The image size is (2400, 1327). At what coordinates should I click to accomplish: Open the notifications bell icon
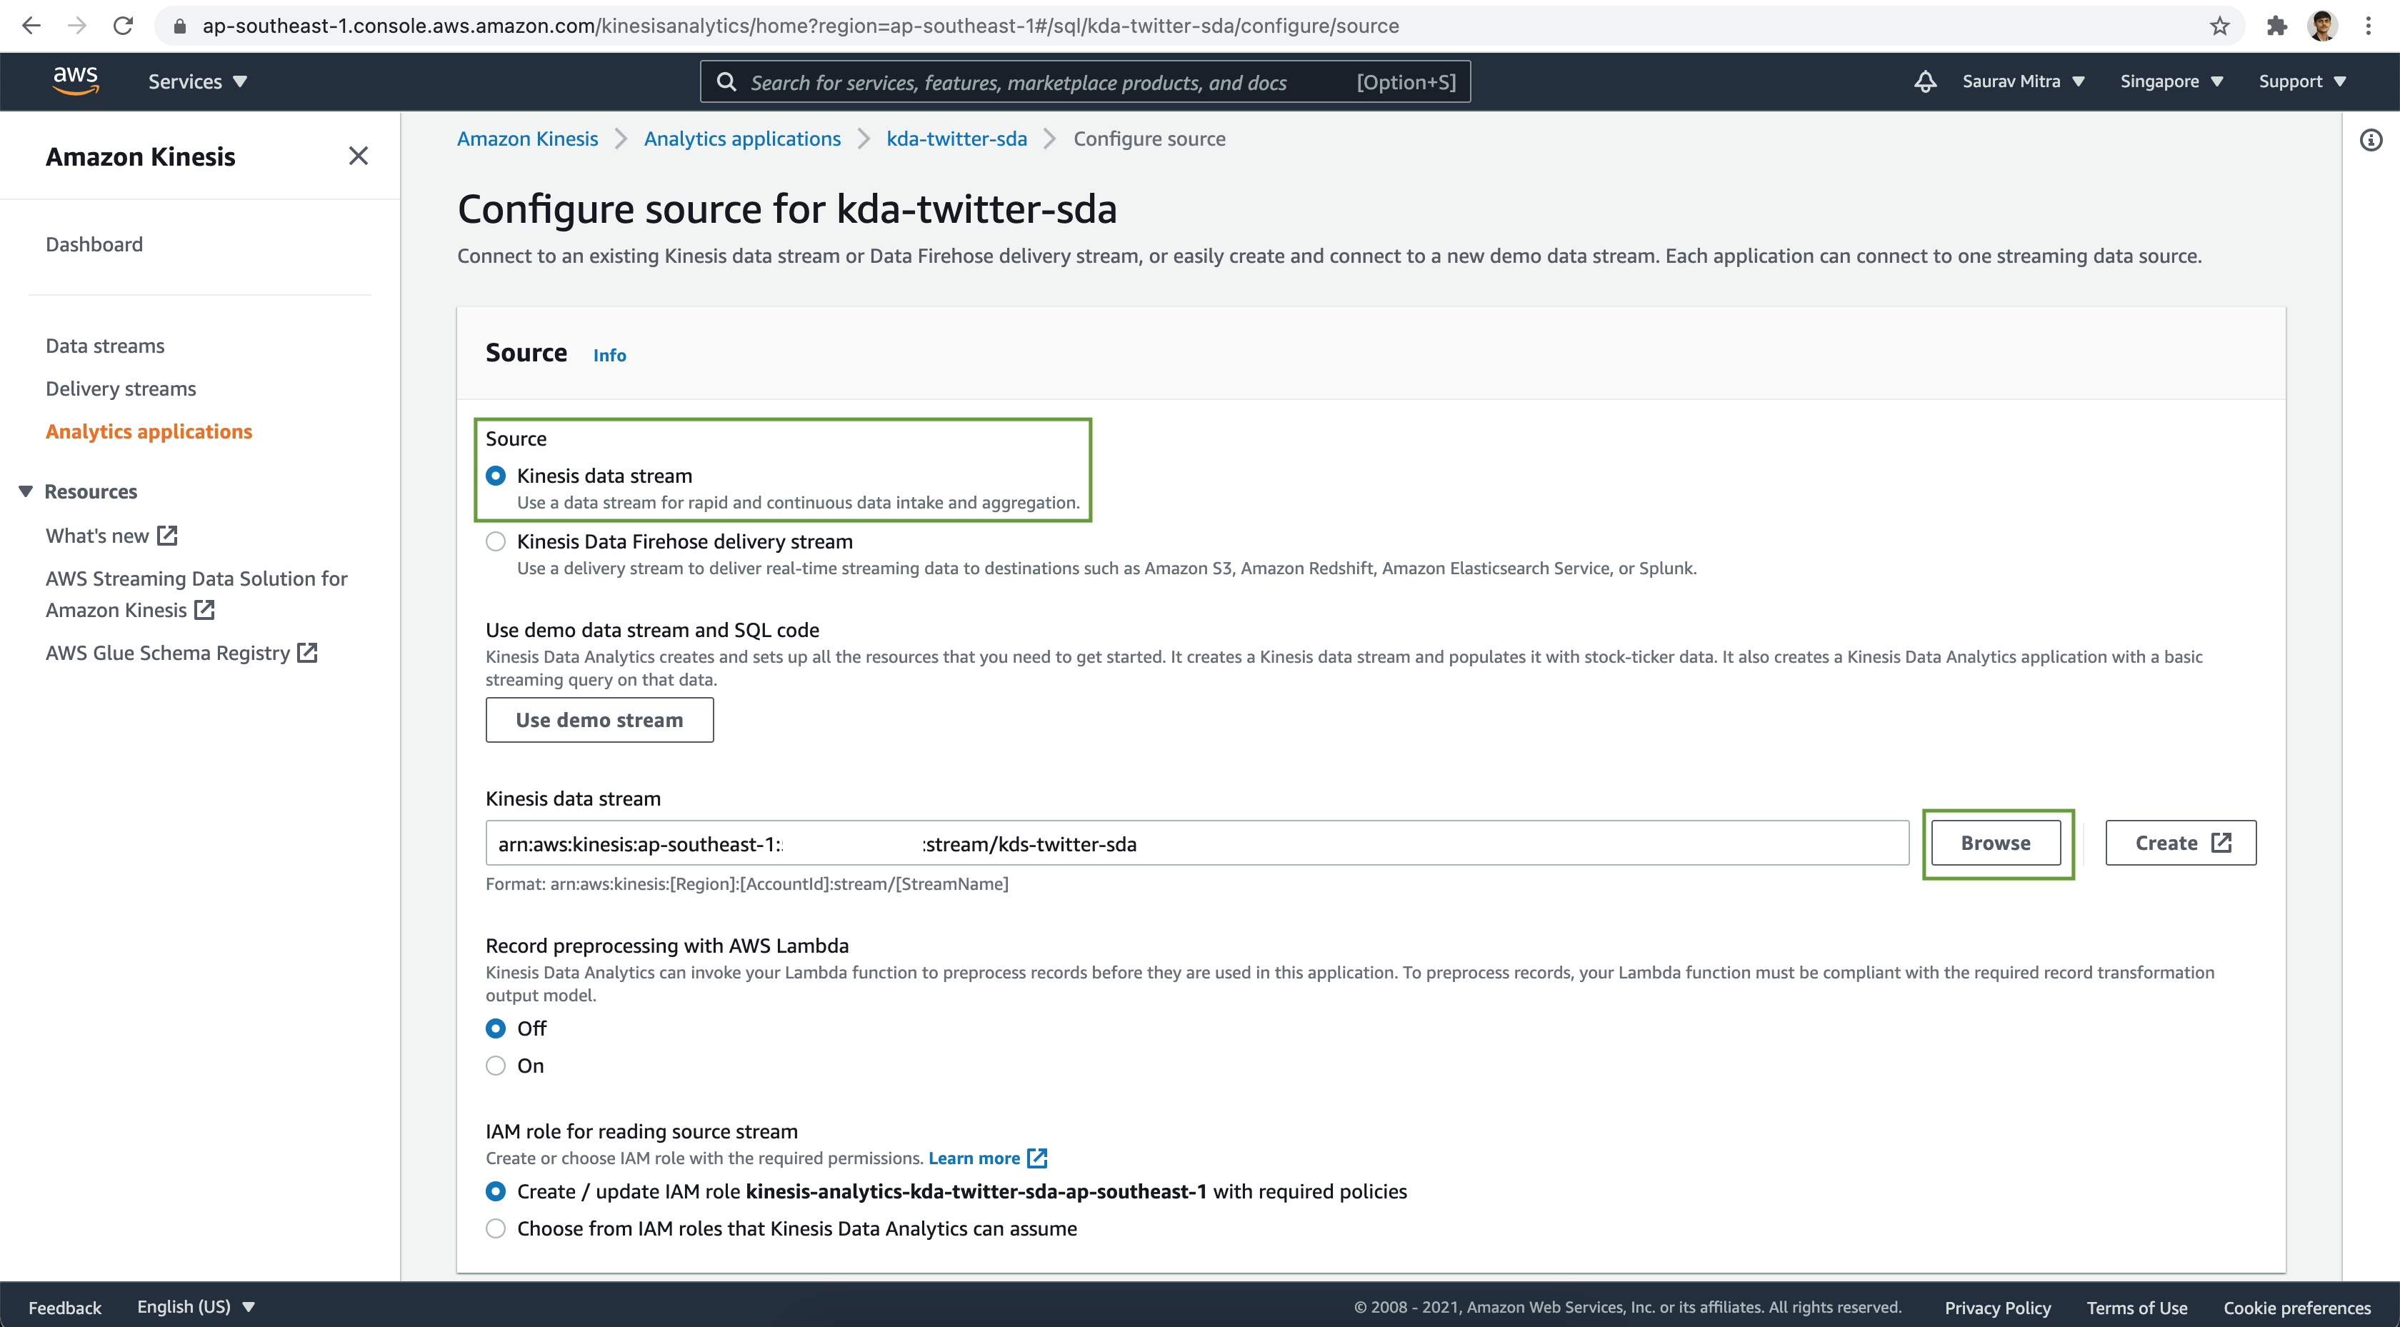coord(1925,82)
